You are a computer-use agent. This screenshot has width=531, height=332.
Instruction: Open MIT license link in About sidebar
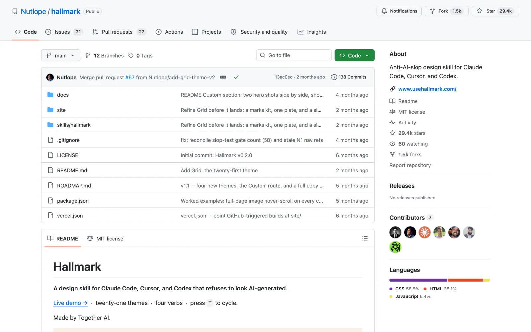coord(408,112)
